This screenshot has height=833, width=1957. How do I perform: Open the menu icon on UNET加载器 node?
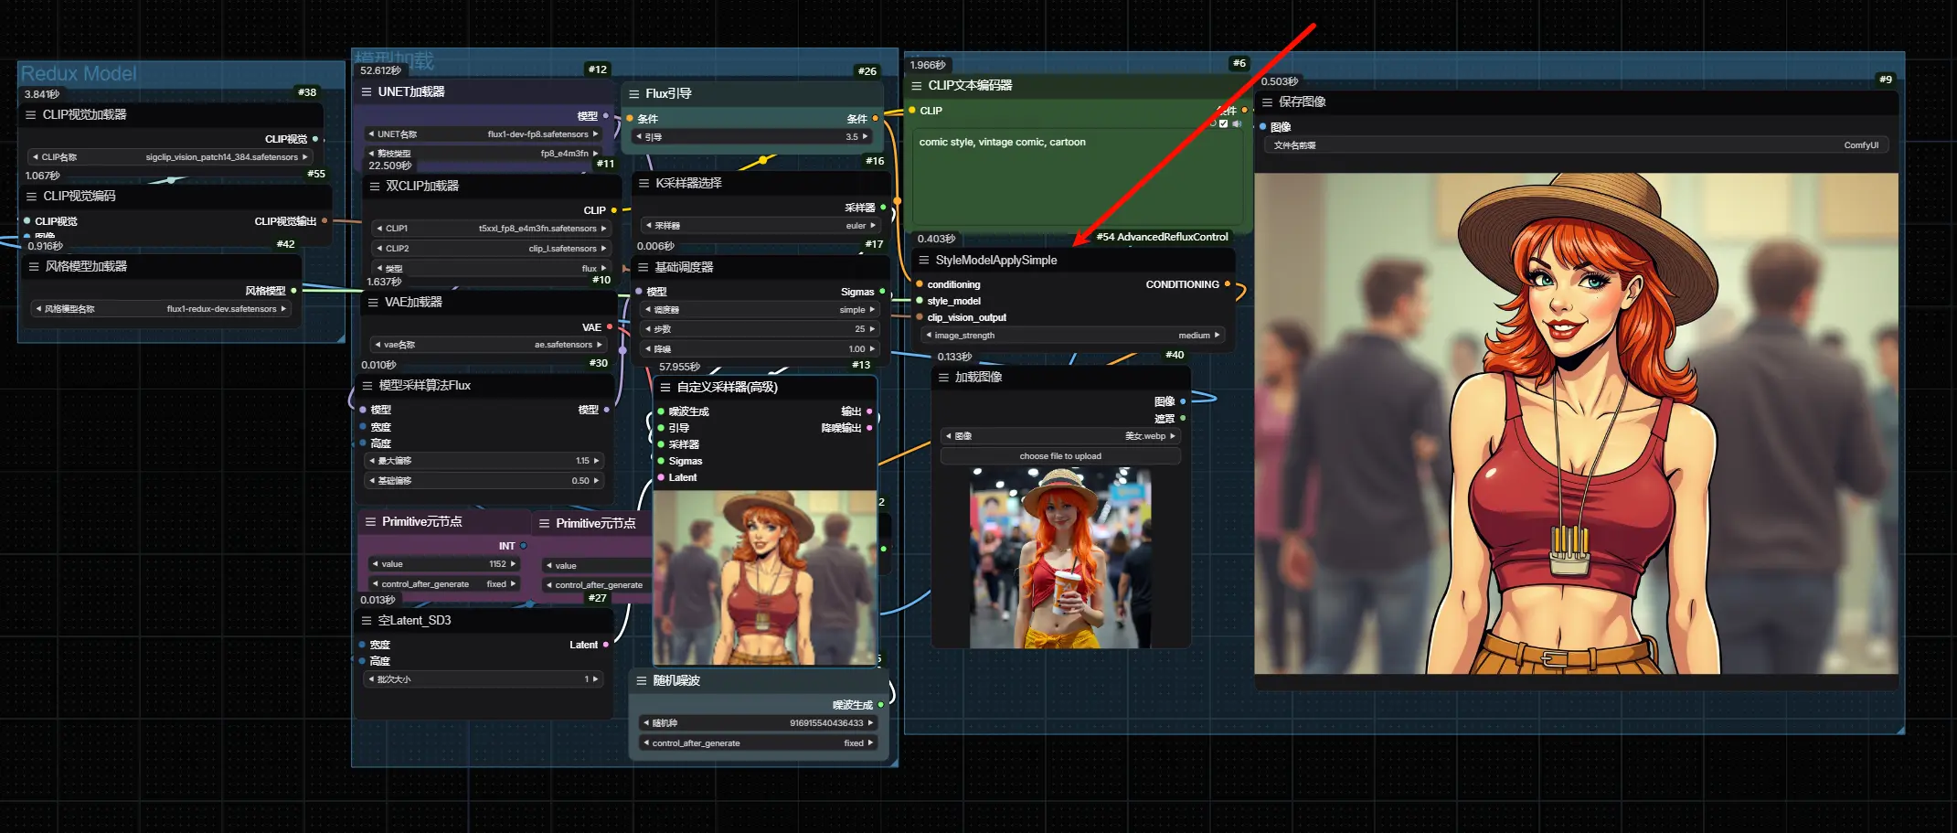pyautogui.click(x=366, y=92)
